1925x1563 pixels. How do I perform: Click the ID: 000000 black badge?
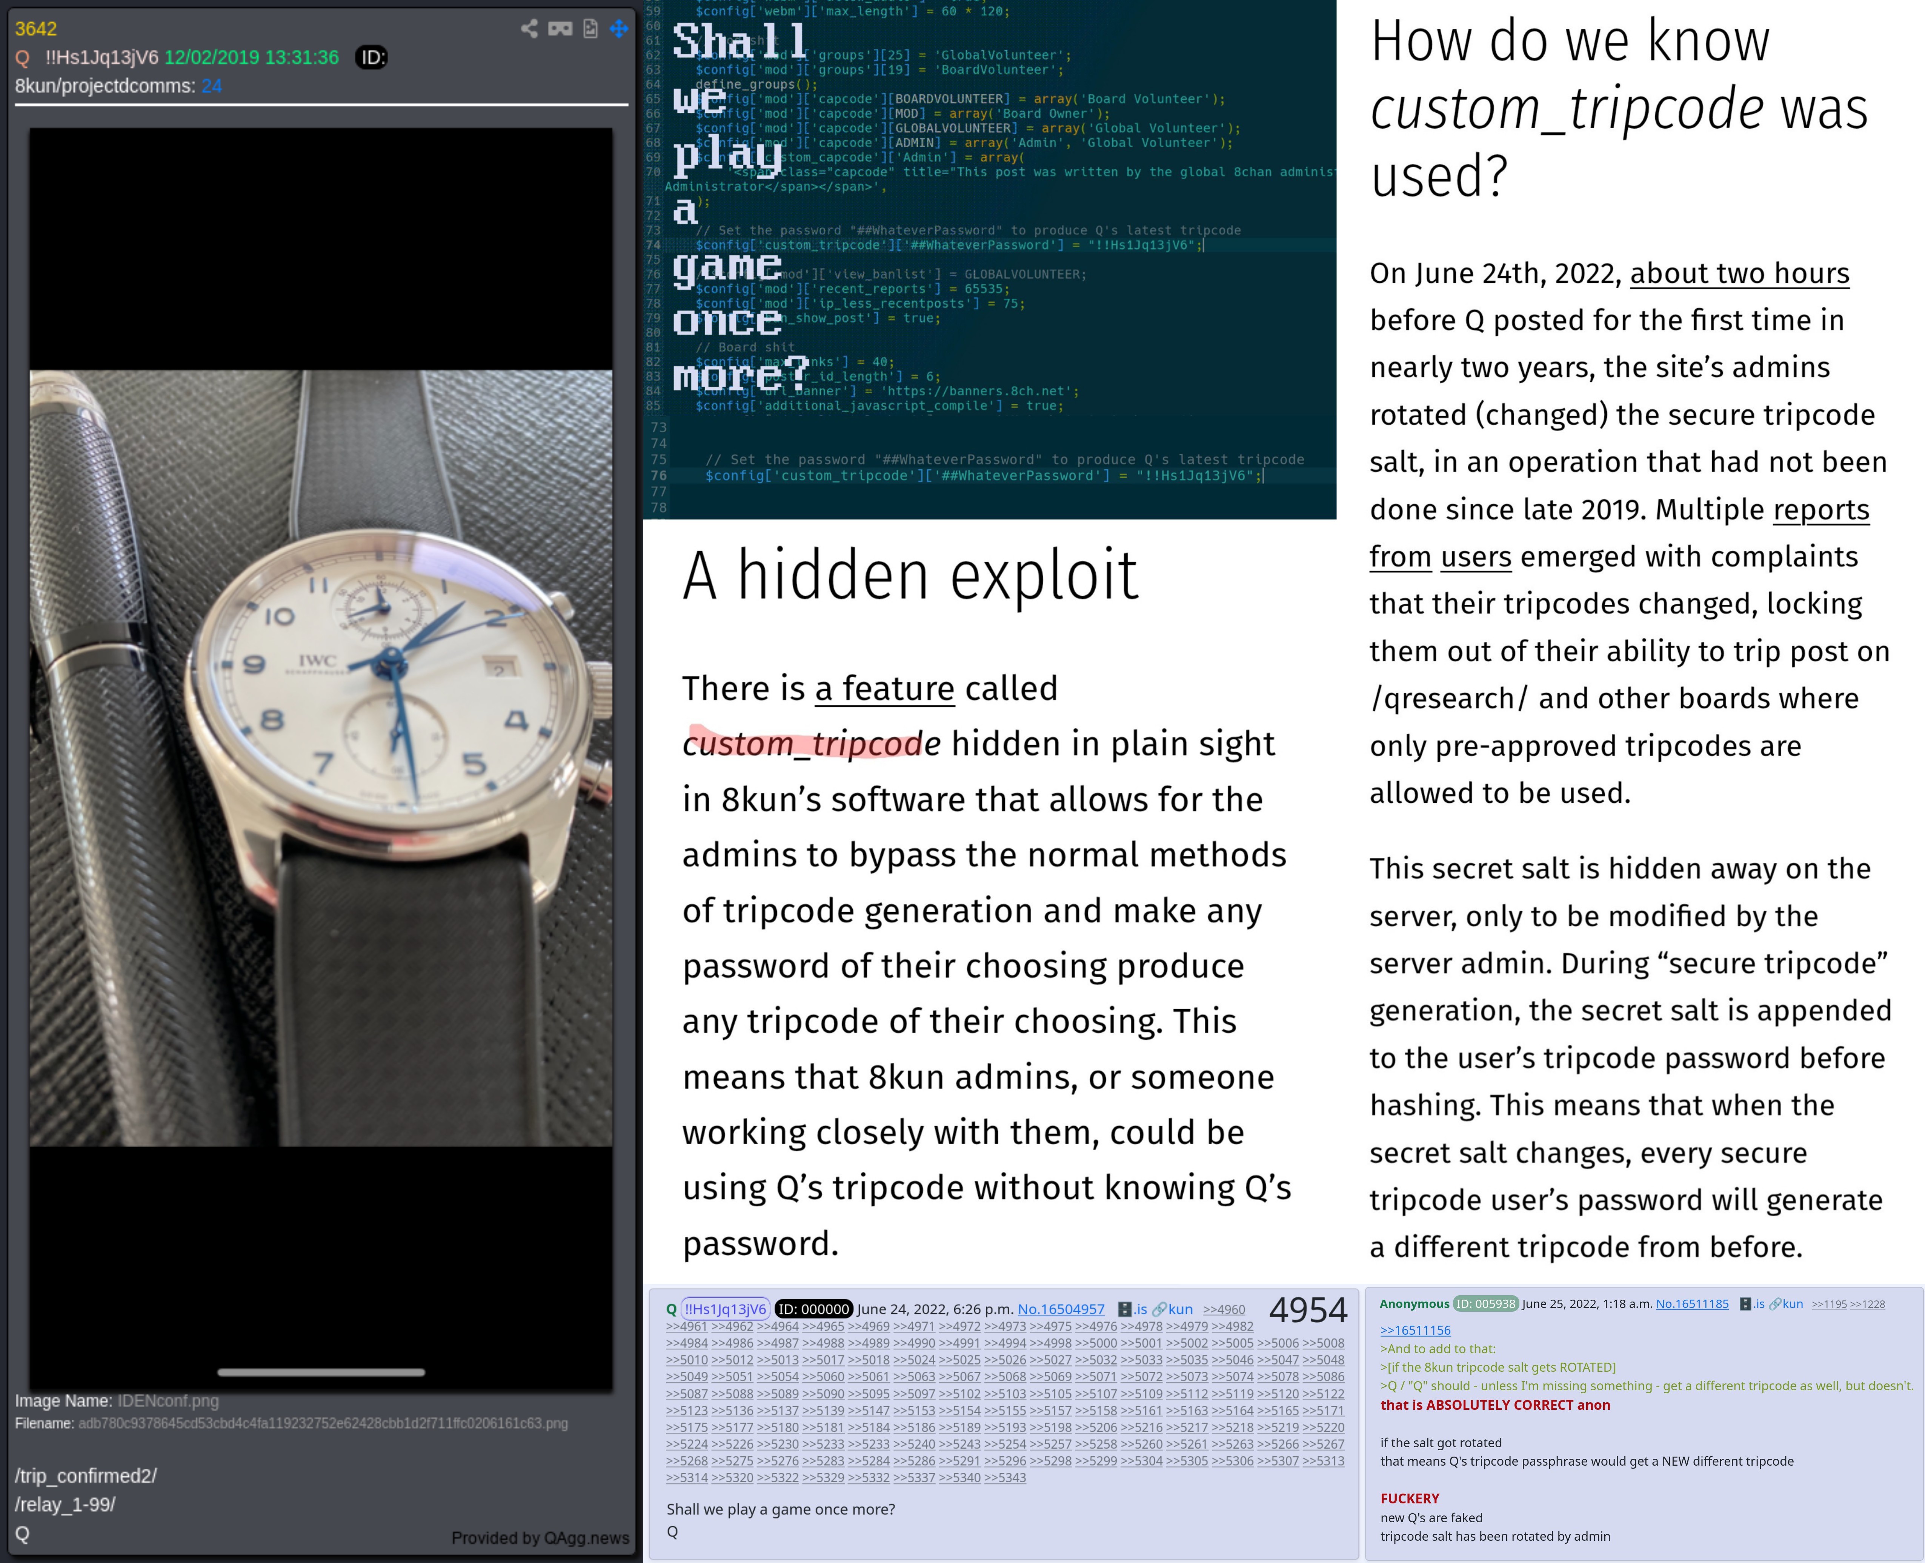tap(813, 1309)
